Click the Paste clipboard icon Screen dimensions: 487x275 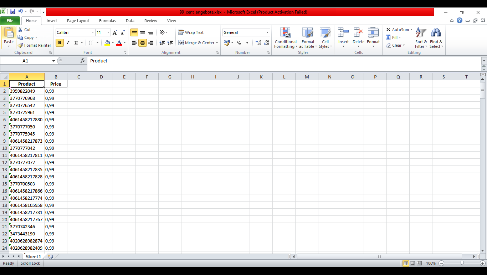[x=9, y=33]
